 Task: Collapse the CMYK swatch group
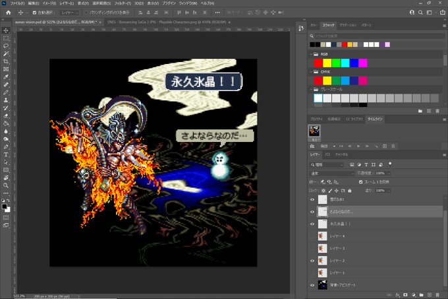pos(311,72)
